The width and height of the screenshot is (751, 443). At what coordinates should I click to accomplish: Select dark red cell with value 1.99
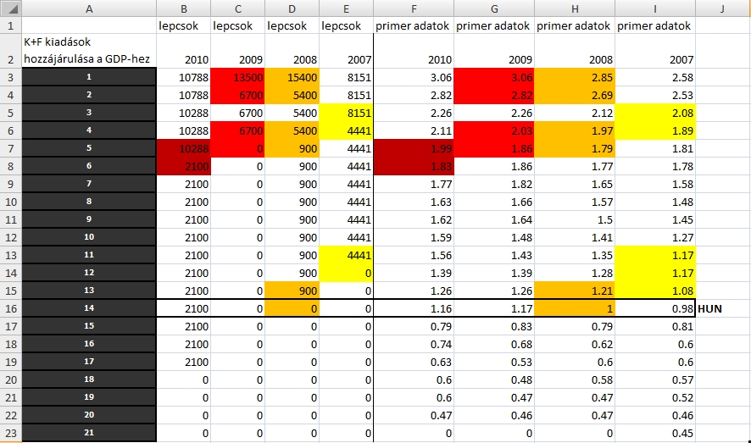click(413, 149)
